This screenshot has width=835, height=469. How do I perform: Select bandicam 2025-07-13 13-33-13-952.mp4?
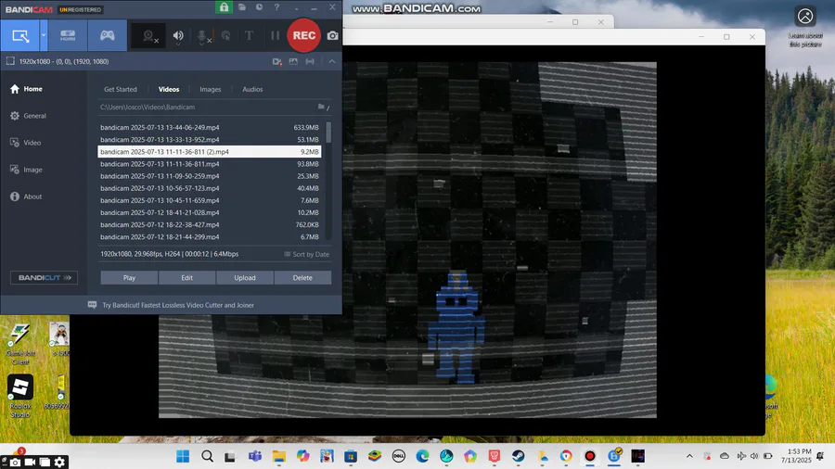pyautogui.click(x=210, y=140)
